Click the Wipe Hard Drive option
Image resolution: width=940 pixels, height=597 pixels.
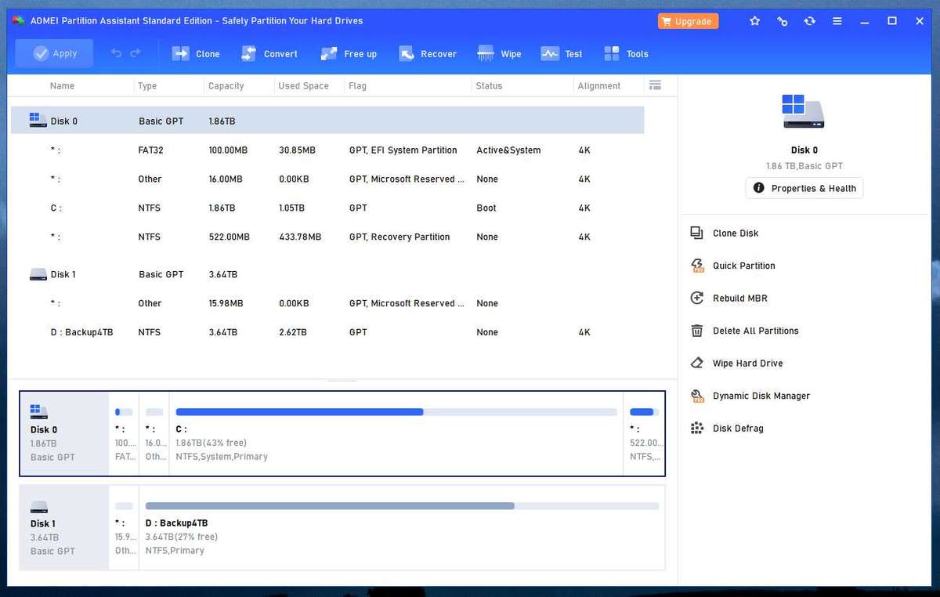[x=736, y=364]
